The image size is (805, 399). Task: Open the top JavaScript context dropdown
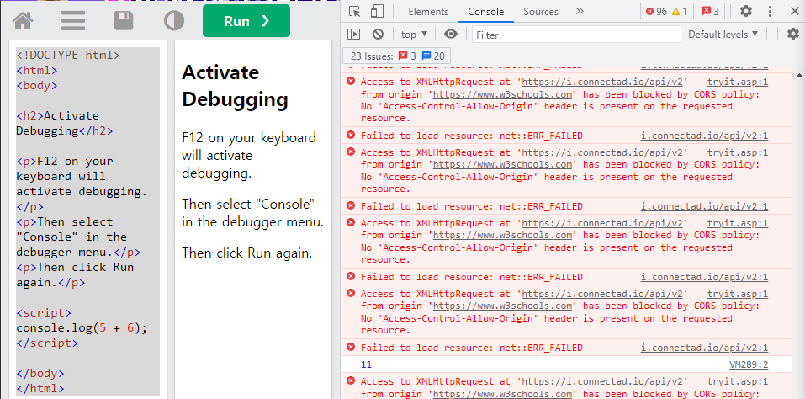pos(415,35)
